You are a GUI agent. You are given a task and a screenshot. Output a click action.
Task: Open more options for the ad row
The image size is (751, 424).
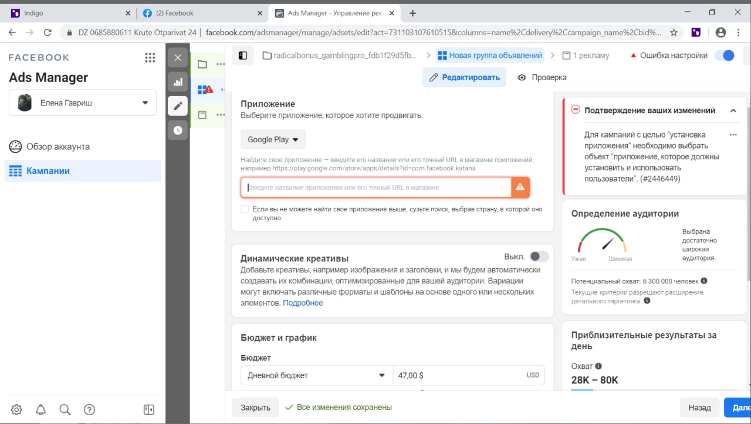(221, 115)
